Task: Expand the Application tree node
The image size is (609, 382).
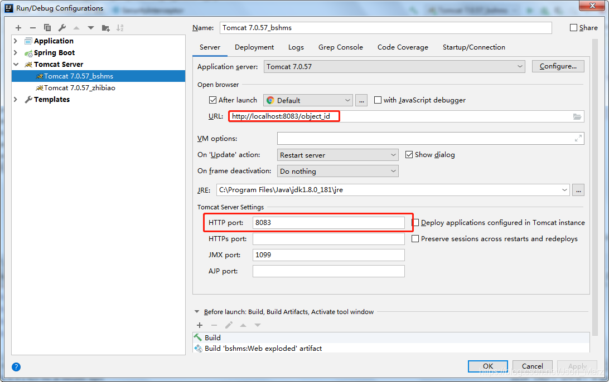Action: coord(16,41)
